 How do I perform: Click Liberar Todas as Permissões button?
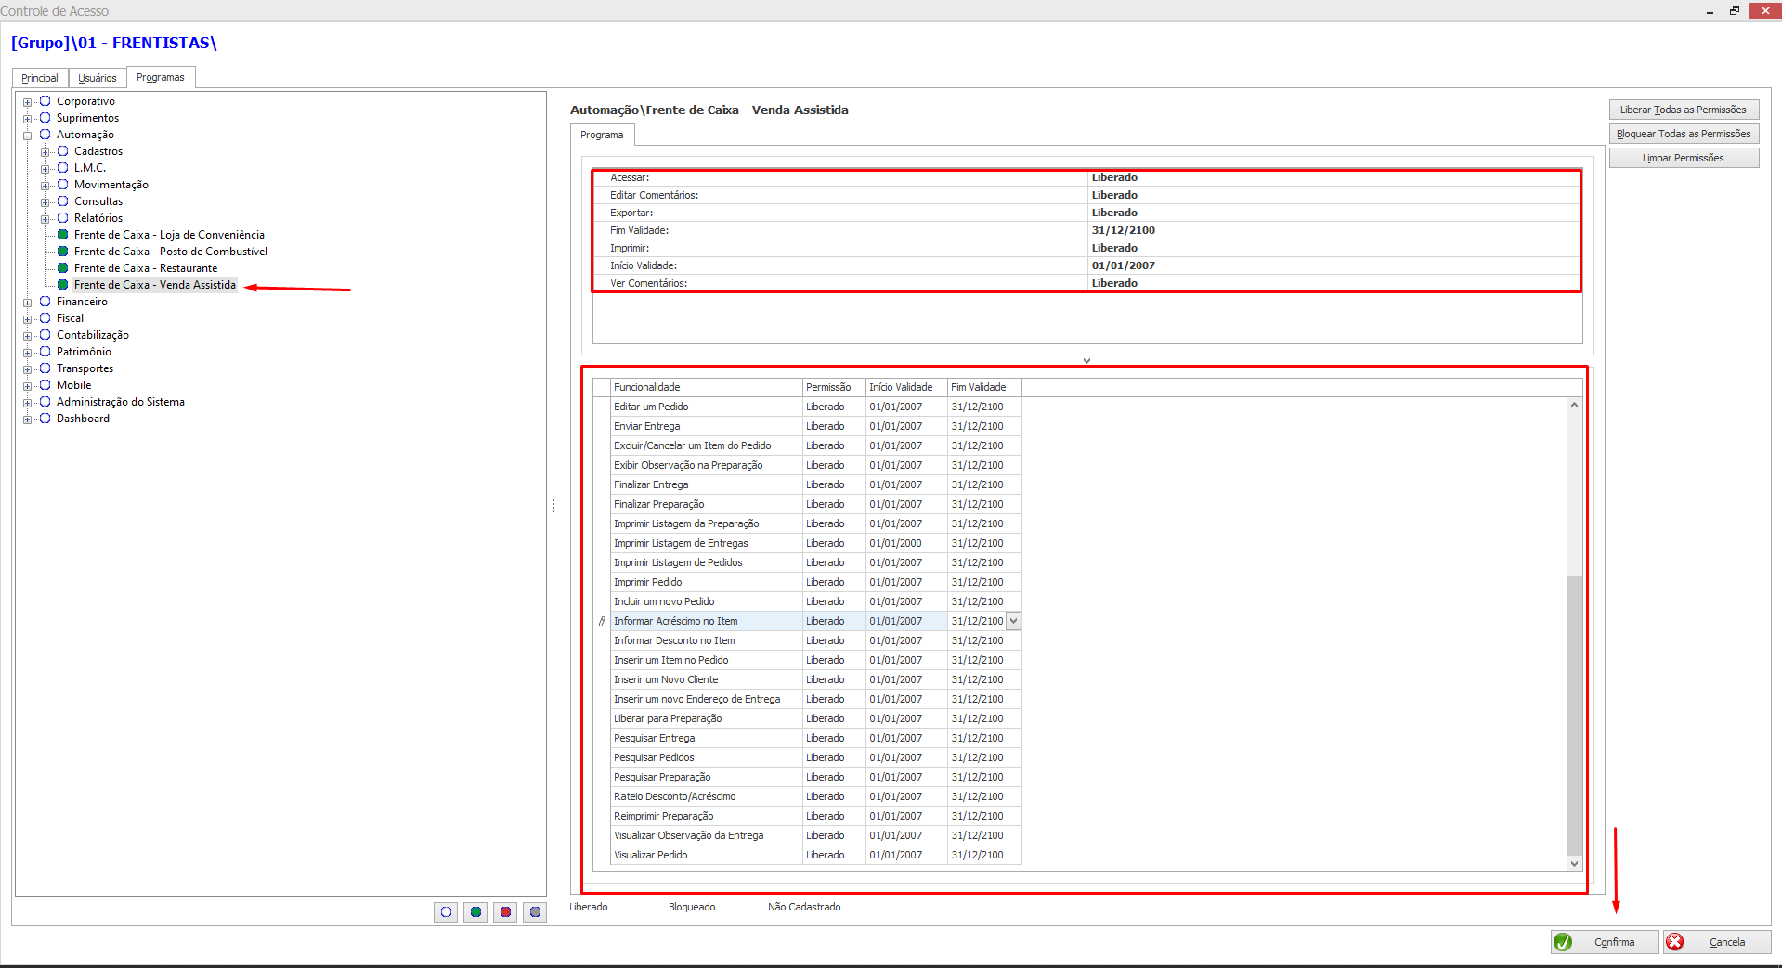click(1684, 110)
